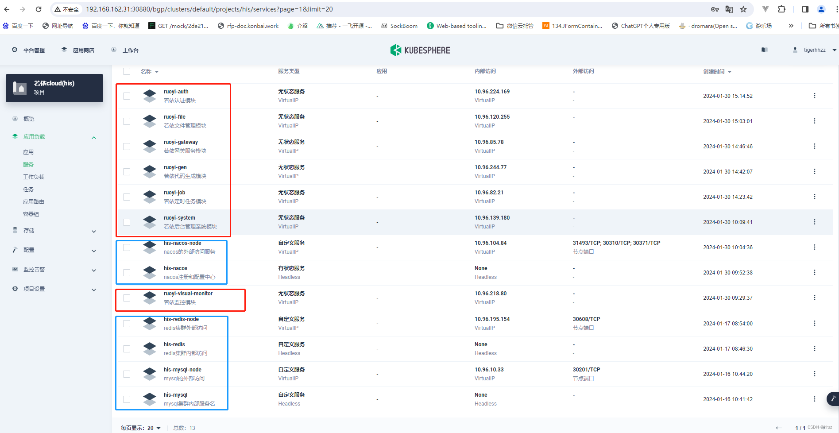Check the ruoyi-auth row checkbox
This screenshot has width=839, height=433.
tap(127, 96)
